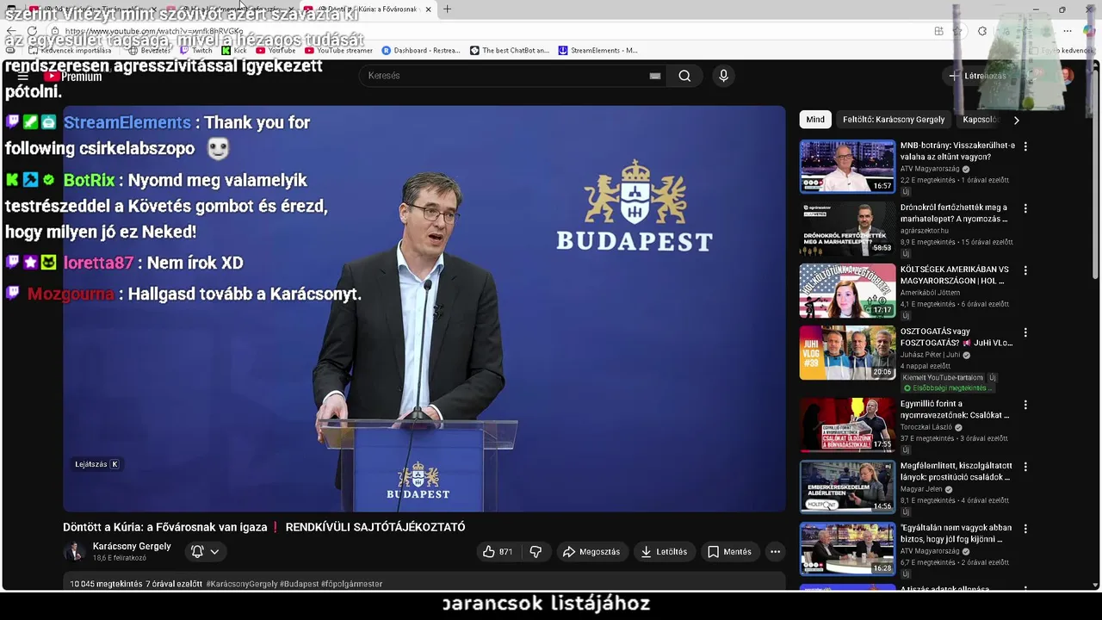This screenshot has height=620, width=1102.
Task: Open the Létrehozás create button
Action: 977,76
